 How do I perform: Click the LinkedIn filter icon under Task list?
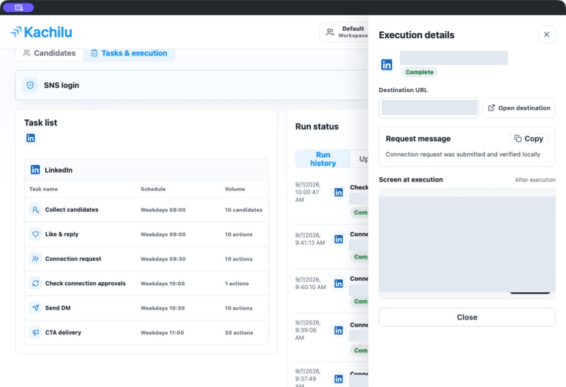(x=31, y=138)
